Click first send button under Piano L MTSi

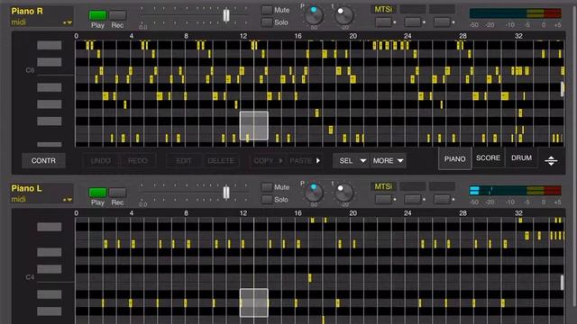tap(383, 199)
